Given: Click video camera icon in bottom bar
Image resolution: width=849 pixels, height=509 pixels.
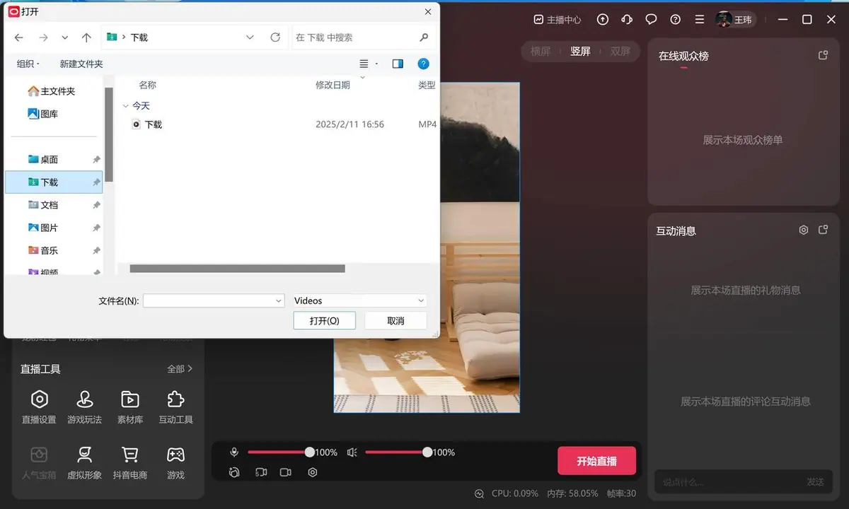Looking at the screenshot, I should pos(286,472).
